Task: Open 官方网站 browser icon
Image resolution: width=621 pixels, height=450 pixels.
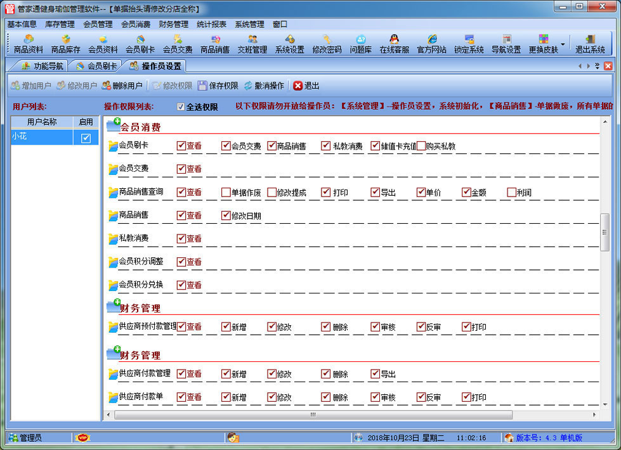Action: [431, 44]
